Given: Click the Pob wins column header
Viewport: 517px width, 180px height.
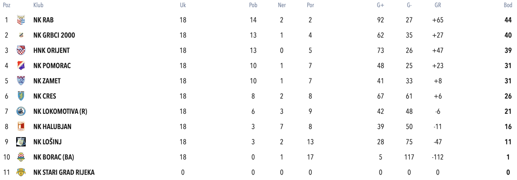Looking at the screenshot, I should (253, 5).
